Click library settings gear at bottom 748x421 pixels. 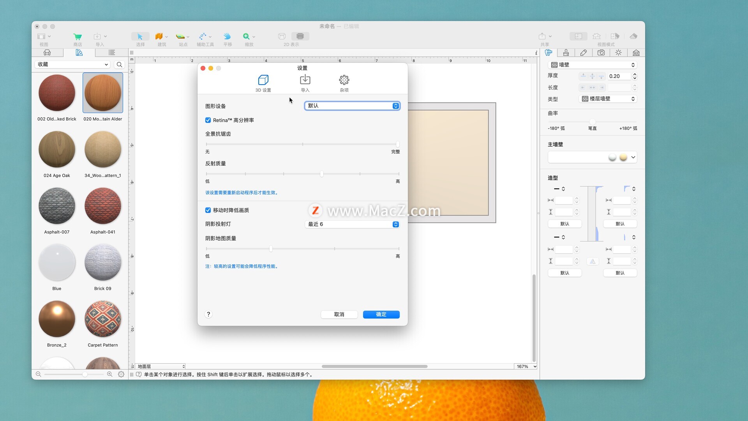point(121,374)
